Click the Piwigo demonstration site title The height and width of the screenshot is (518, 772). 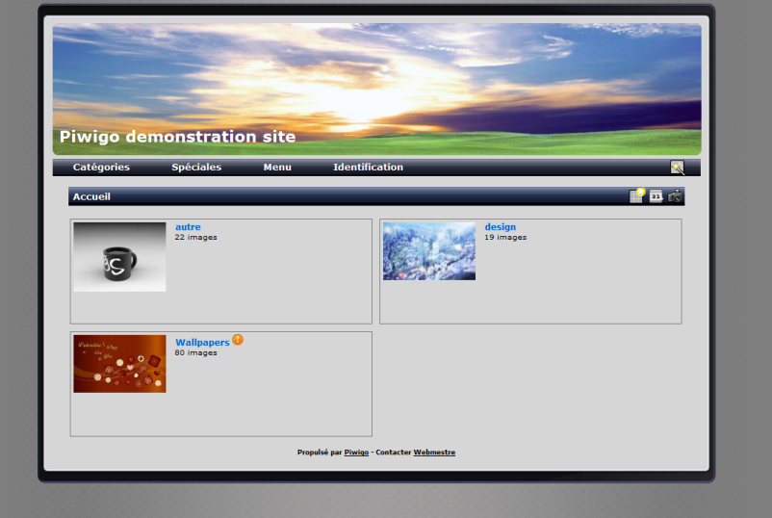point(177,137)
